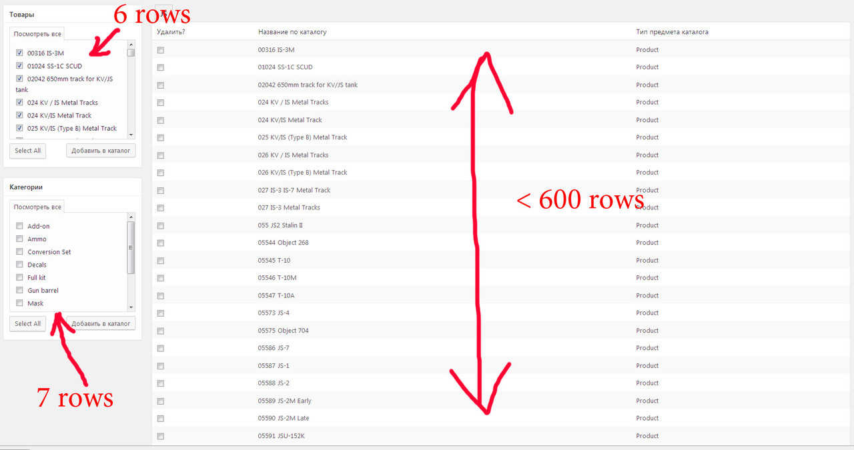Click 05575 Object 704 in the table

point(283,331)
